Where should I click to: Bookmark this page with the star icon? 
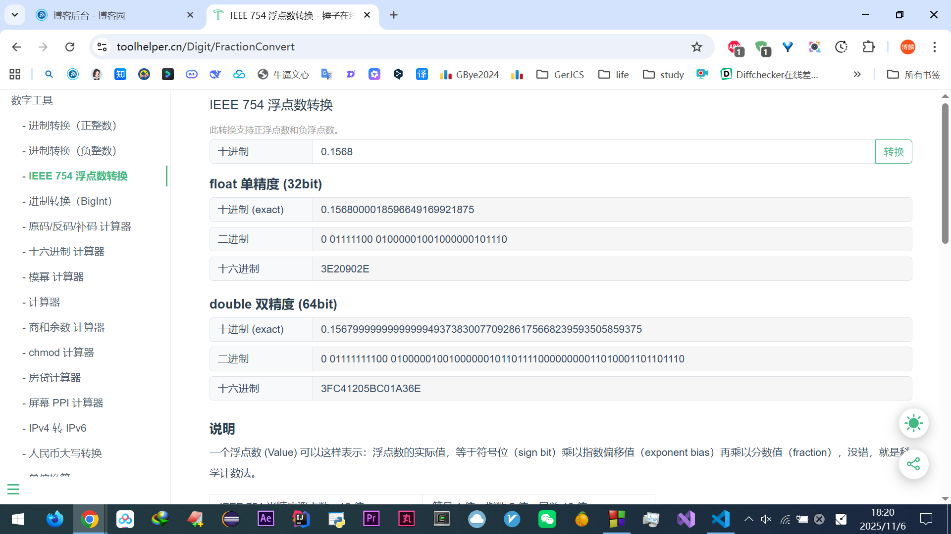click(x=697, y=47)
